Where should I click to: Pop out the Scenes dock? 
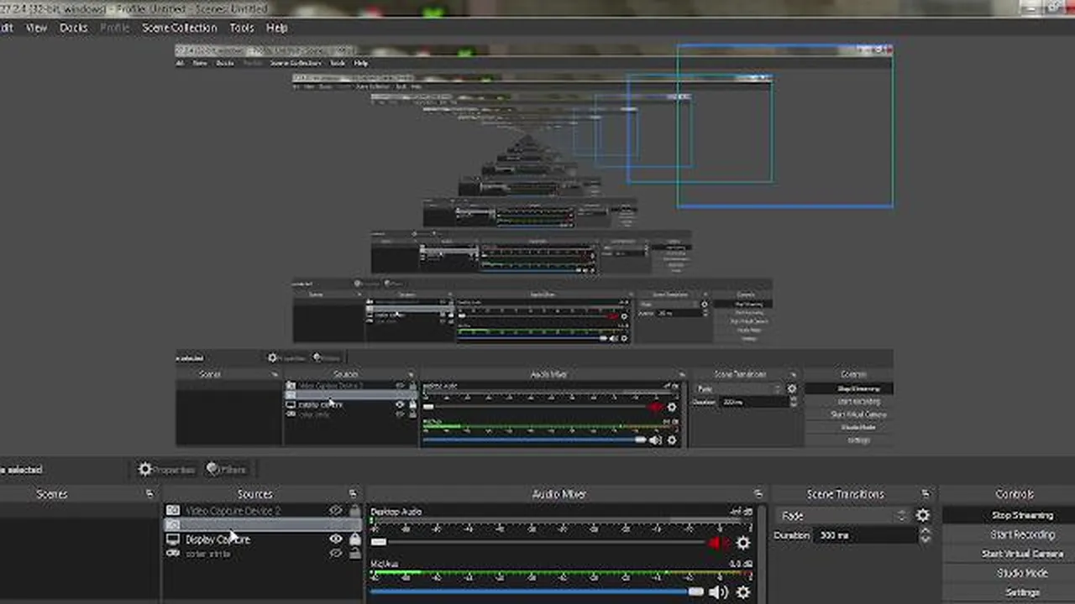[149, 494]
